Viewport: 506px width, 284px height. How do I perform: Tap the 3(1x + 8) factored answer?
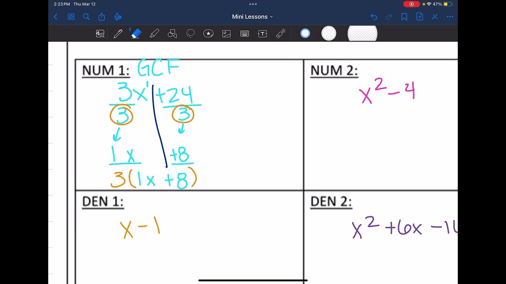[x=154, y=179]
